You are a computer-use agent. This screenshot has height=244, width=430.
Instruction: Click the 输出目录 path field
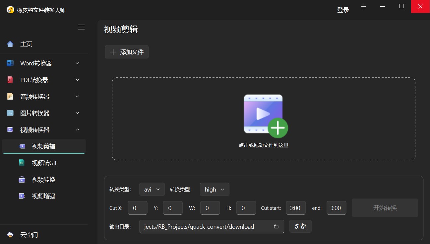tap(212, 226)
